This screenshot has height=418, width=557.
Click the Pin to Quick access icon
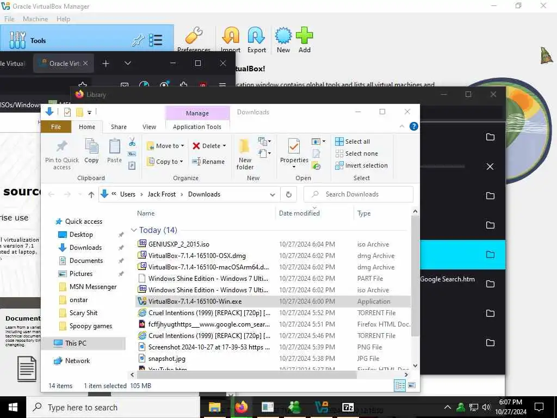click(x=62, y=146)
